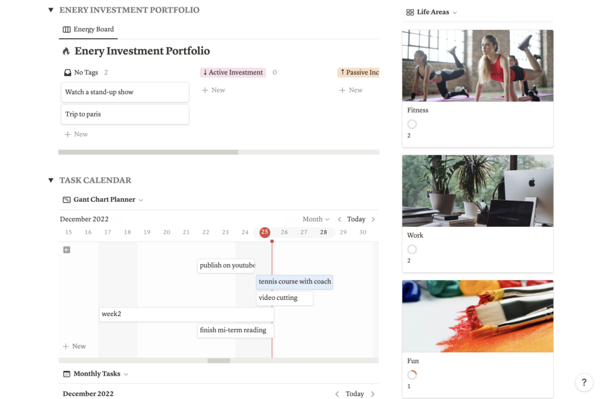Image resolution: width=600 pixels, height=399 pixels.
Task: Select the Passive Inc tag label
Action: [359, 72]
